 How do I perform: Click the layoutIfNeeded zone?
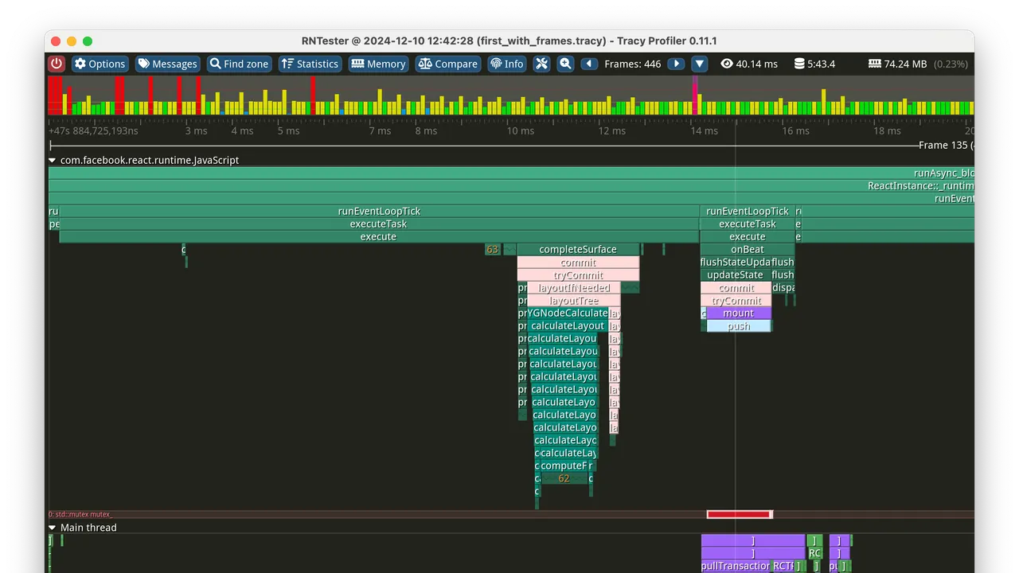tap(574, 287)
